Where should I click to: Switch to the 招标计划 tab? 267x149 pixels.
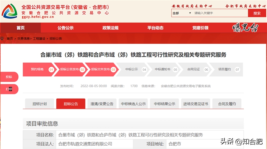click(39, 104)
